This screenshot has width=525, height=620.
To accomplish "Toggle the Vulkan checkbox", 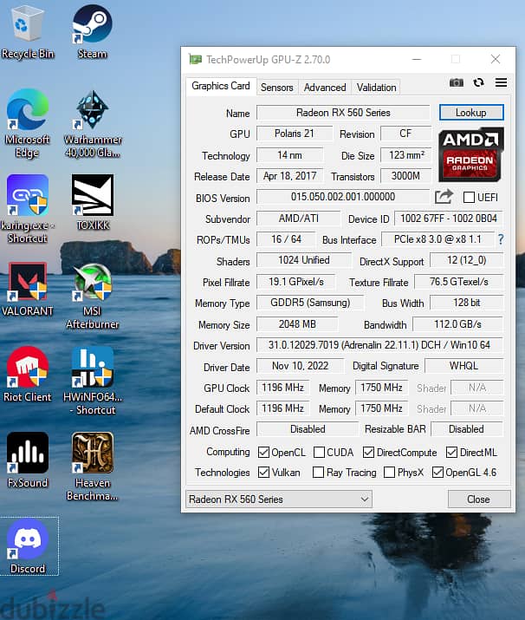I will coord(263,472).
